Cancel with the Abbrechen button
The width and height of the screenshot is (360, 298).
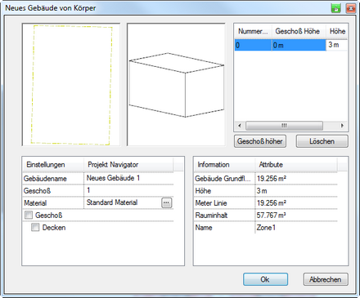click(326, 279)
